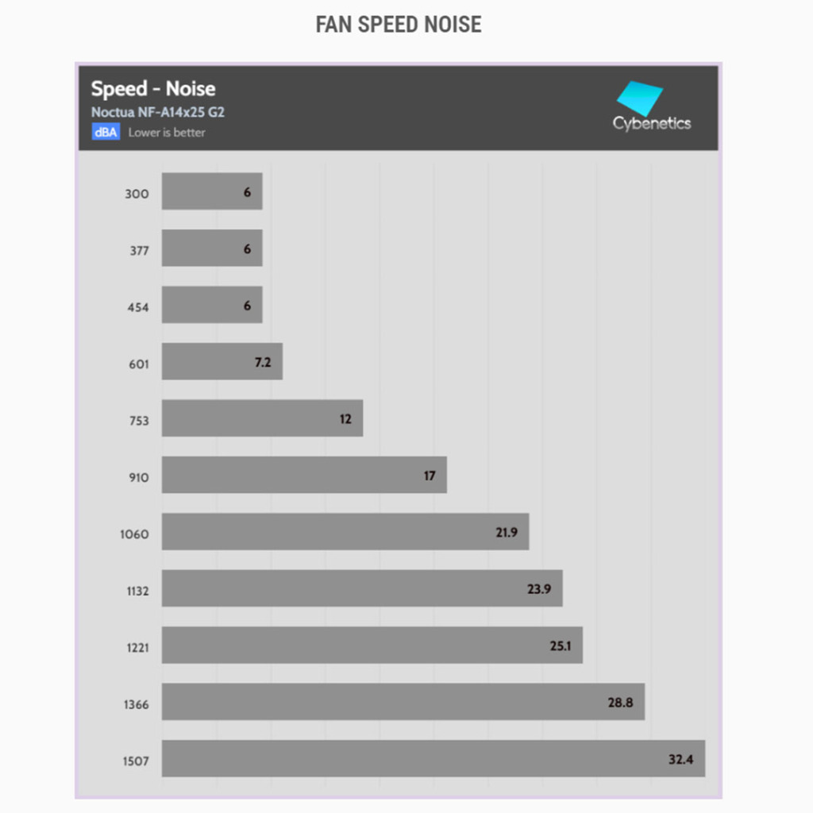
Task: Select the 377 RPM bar
Action: click(212, 249)
